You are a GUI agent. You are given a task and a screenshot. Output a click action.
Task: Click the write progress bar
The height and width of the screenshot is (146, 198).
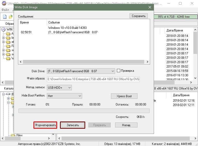[84, 111]
